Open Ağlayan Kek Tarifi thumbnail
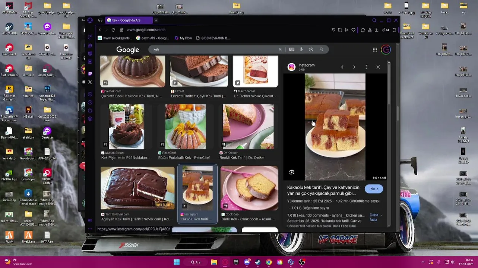Viewport: 478px width, 268px height. [x=137, y=188]
